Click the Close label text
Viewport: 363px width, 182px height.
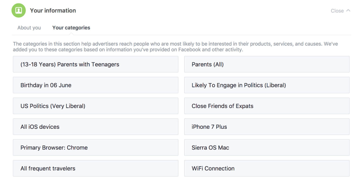pyautogui.click(x=337, y=11)
